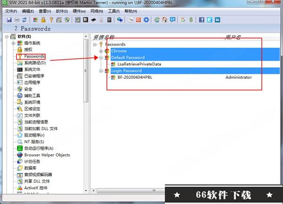Collapse the Passwords root node in right pane
This screenshot has height=204, width=283.
[95, 44]
